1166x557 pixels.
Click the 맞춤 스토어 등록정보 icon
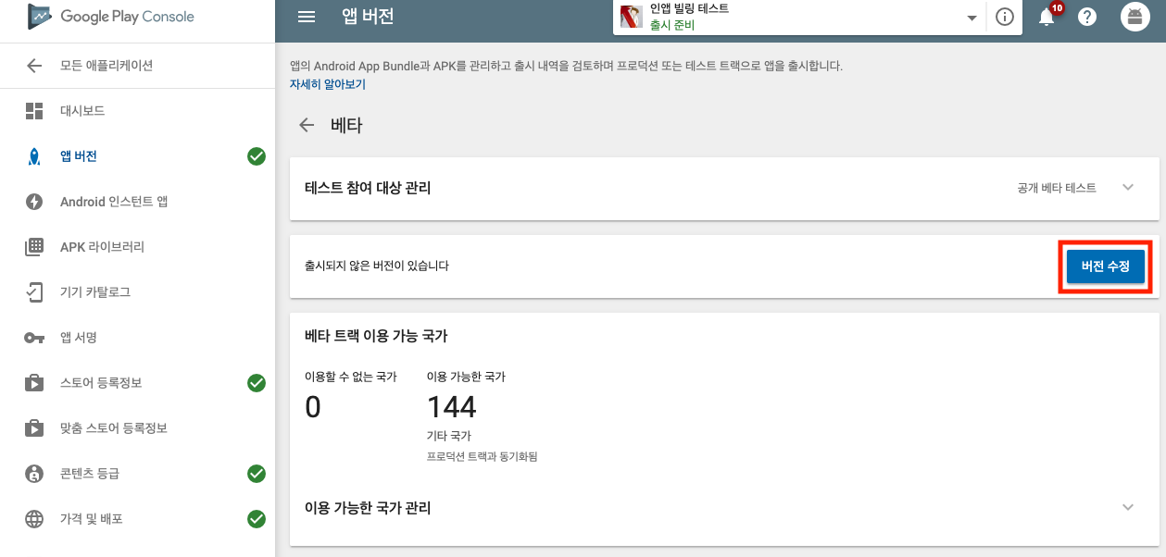(x=34, y=428)
